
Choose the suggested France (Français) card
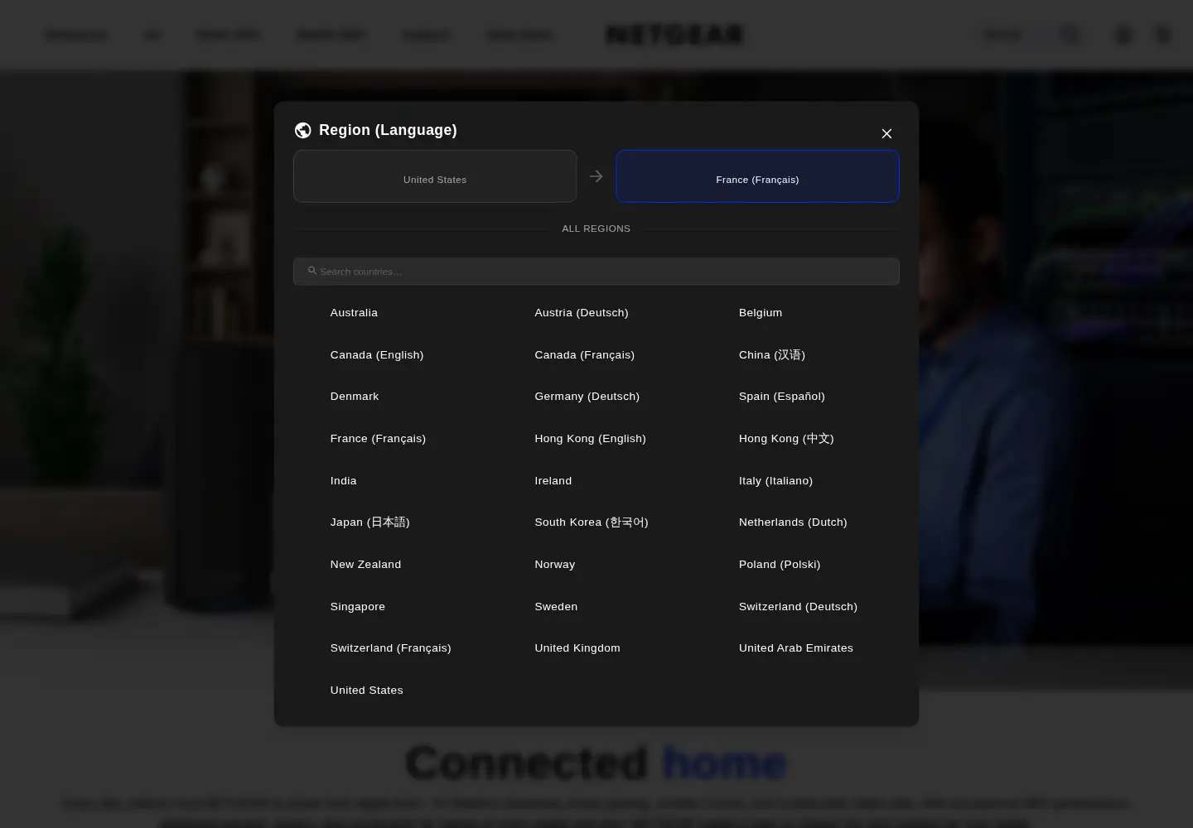[x=757, y=176]
